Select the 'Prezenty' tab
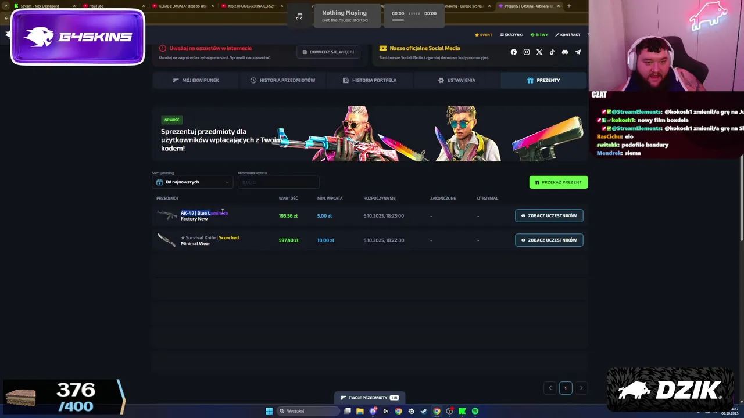This screenshot has height=418, width=744. click(x=544, y=80)
